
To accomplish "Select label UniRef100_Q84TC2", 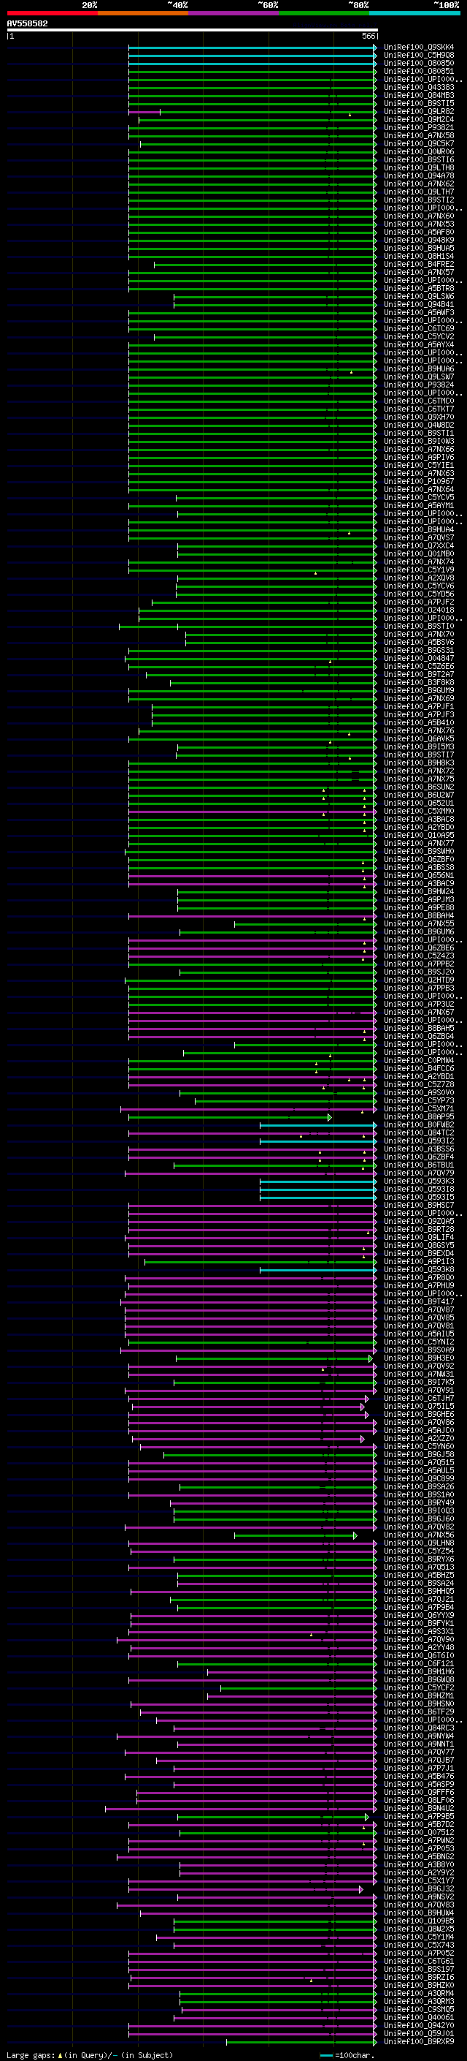I will pos(419,1133).
